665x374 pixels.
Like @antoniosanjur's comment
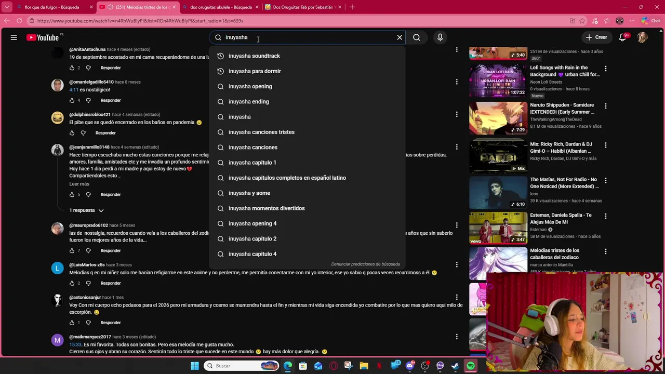[72, 323]
